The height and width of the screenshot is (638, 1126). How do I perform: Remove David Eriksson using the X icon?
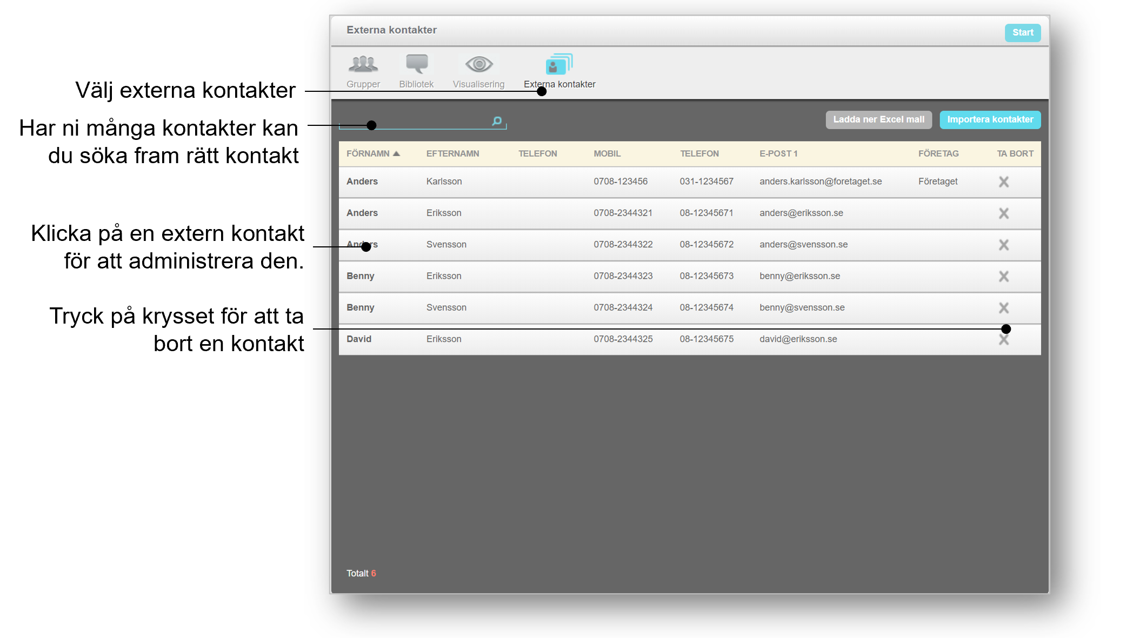[1004, 340]
